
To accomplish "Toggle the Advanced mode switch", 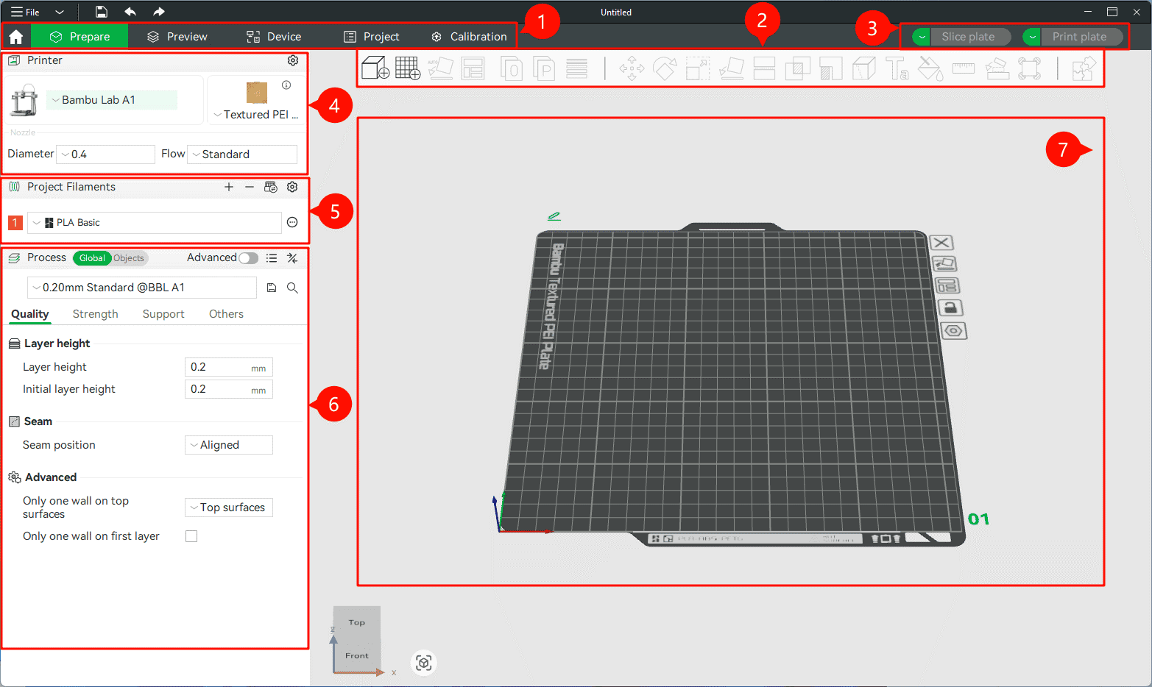I will coord(249,258).
